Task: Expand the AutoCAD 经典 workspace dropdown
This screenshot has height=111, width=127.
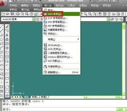Action: 34,19
